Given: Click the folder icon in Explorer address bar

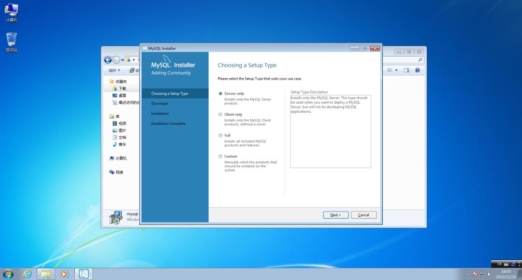Looking at the screenshot, I should (x=128, y=60).
